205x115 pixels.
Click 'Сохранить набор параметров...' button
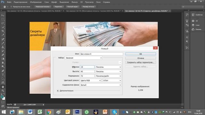click(x=141, y=62)
